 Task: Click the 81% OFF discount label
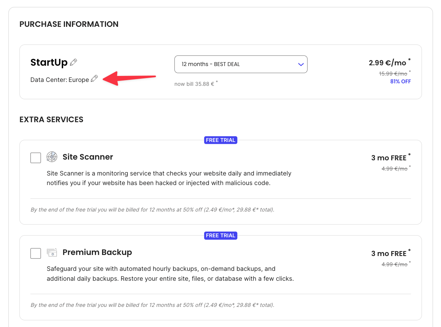[400, 81]
